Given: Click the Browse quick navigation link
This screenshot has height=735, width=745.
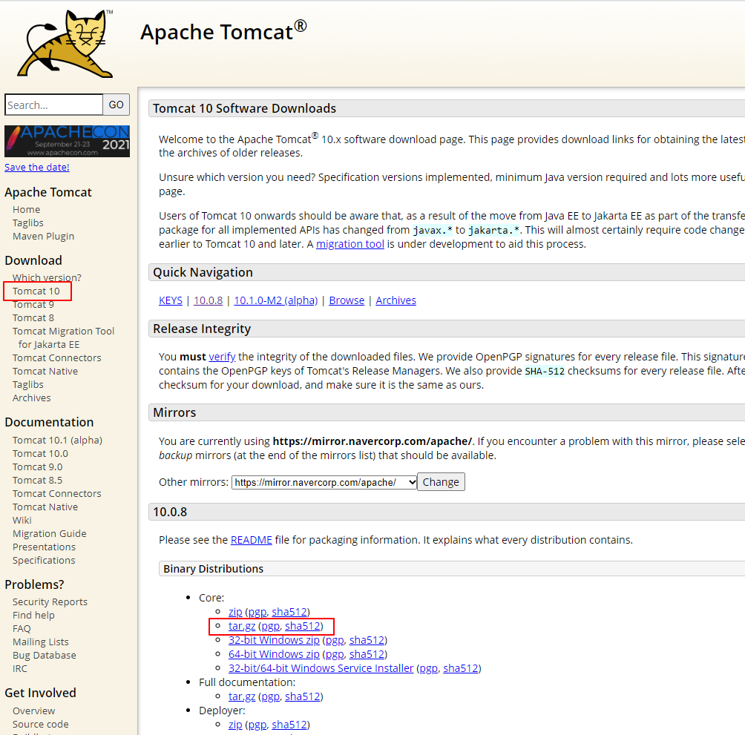Looking at the screenshot, I should pyautogui.click(x=347, y=300).
